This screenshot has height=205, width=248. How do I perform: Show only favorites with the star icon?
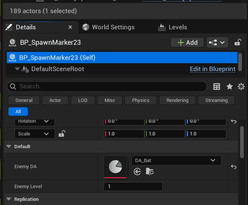coord(230,87)
